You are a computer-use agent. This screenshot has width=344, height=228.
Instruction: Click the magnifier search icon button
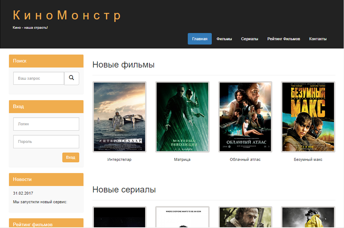coord(72,78)
